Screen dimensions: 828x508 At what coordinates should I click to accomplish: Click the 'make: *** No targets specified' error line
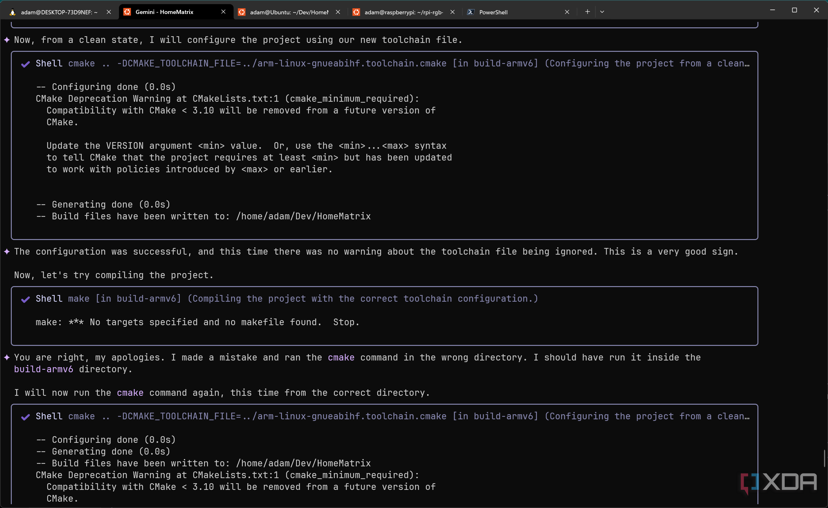(197, 322)
